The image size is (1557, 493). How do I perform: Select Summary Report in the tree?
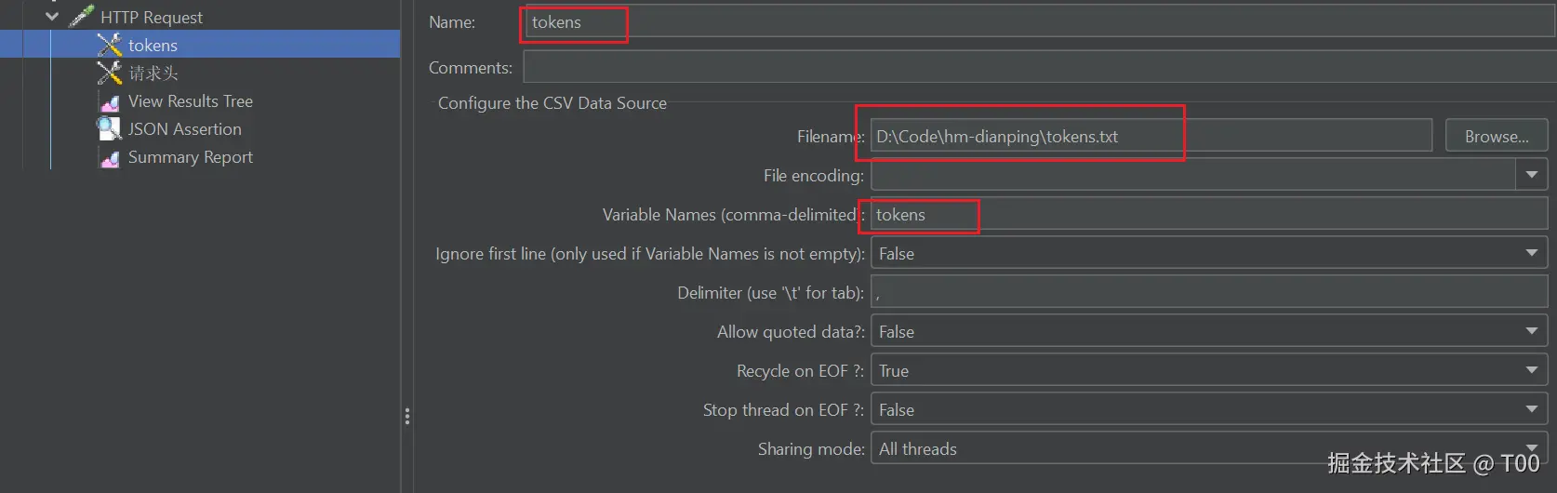coord(190,157)
